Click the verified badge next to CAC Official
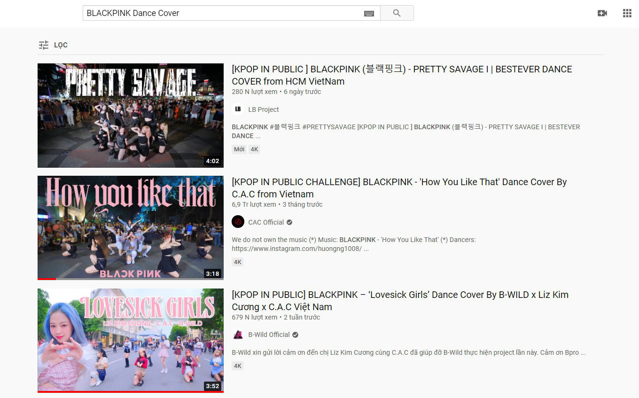Image resolution: width=639 pixels, height=398 pixels. coord(289,222)
